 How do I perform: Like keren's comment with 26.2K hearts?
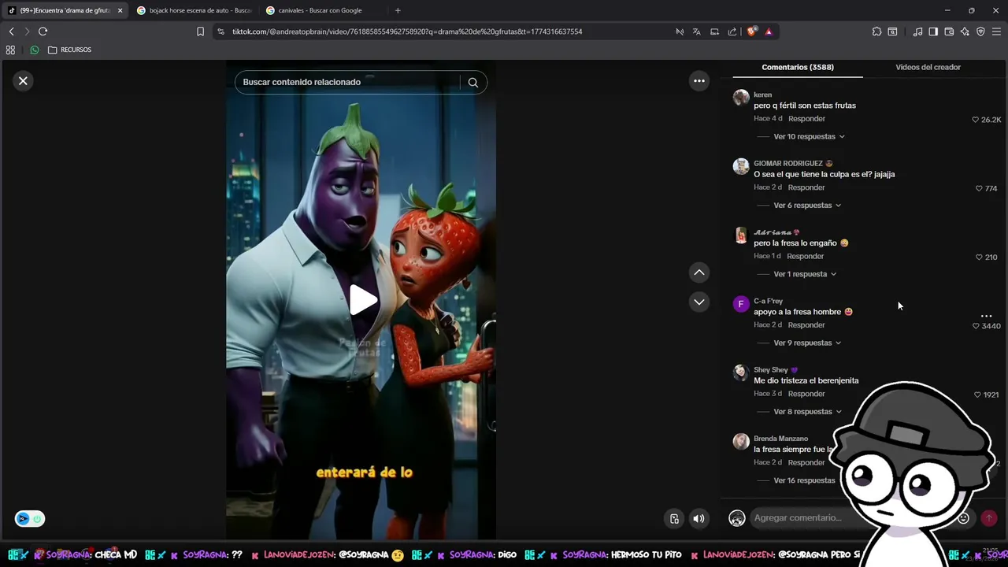pos(975,120)
